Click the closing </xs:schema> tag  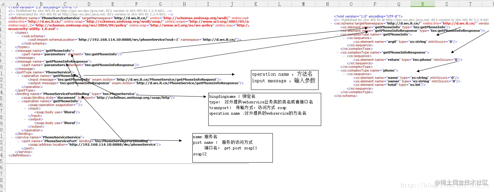tap(346, 96)
